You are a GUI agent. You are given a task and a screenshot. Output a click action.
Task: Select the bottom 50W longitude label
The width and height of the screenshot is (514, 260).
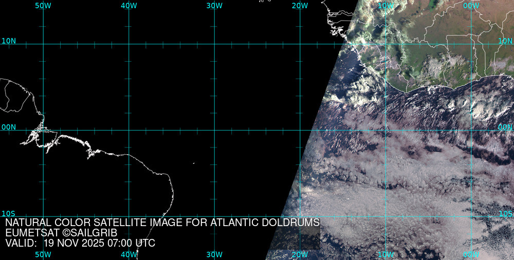click(x=43, y=254)
